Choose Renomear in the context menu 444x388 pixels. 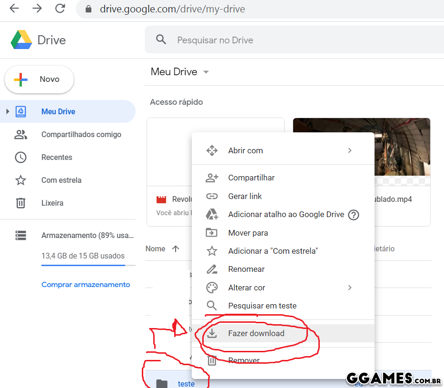[246, 269]
